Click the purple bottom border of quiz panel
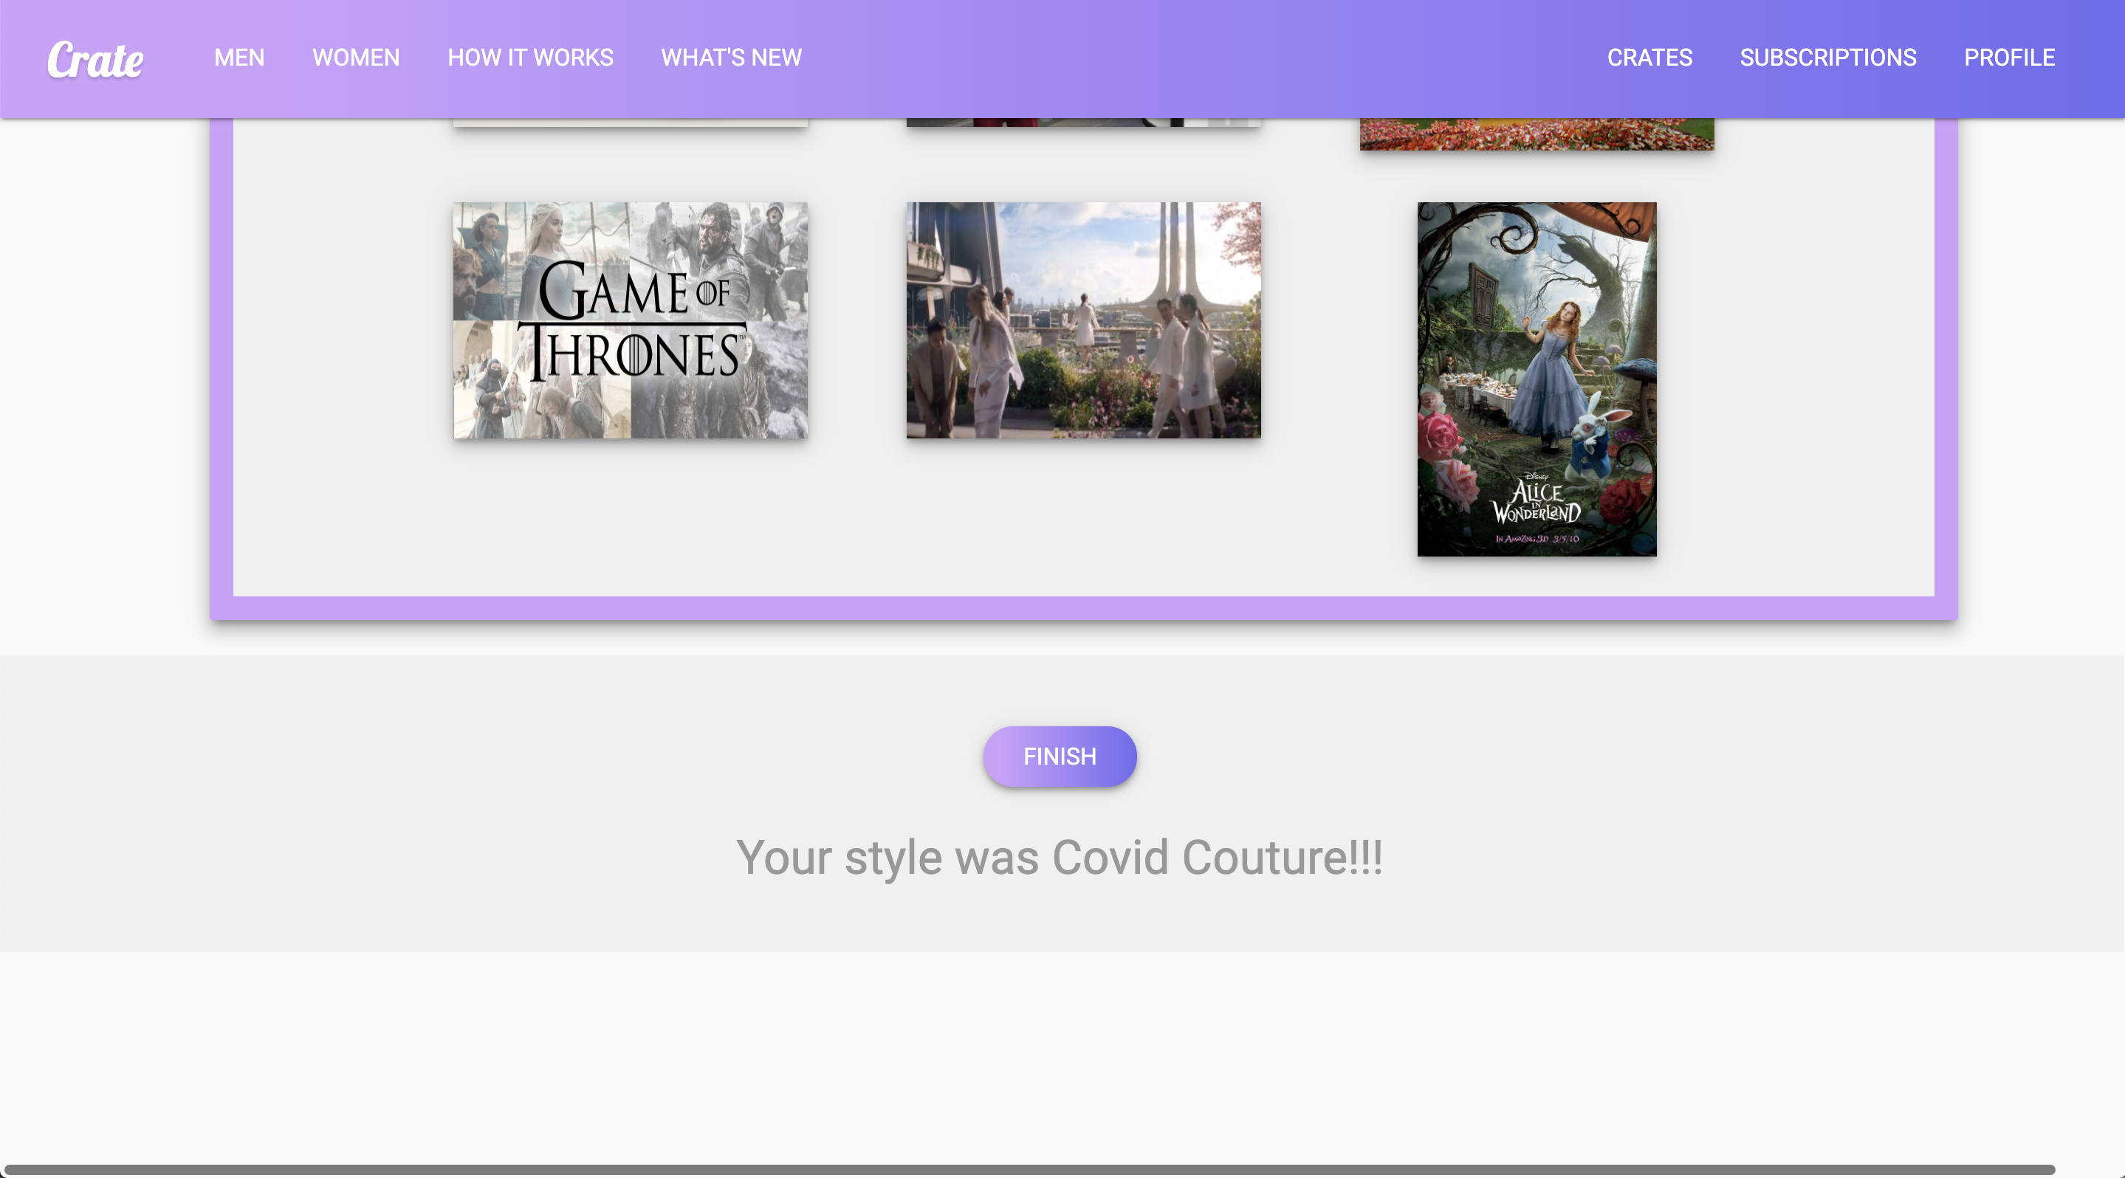The height and width of the screenshot is (1178, 2125). click(x=1083, y=608)
